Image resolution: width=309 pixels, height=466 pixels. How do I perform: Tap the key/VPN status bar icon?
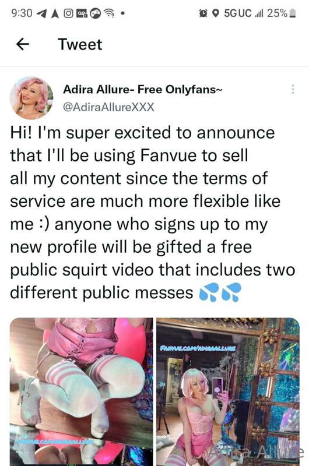coord(82,13)
